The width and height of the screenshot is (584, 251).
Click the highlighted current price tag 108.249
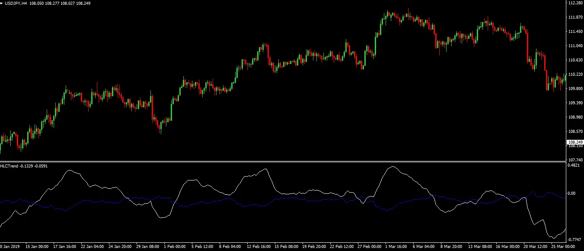point(575,142)
